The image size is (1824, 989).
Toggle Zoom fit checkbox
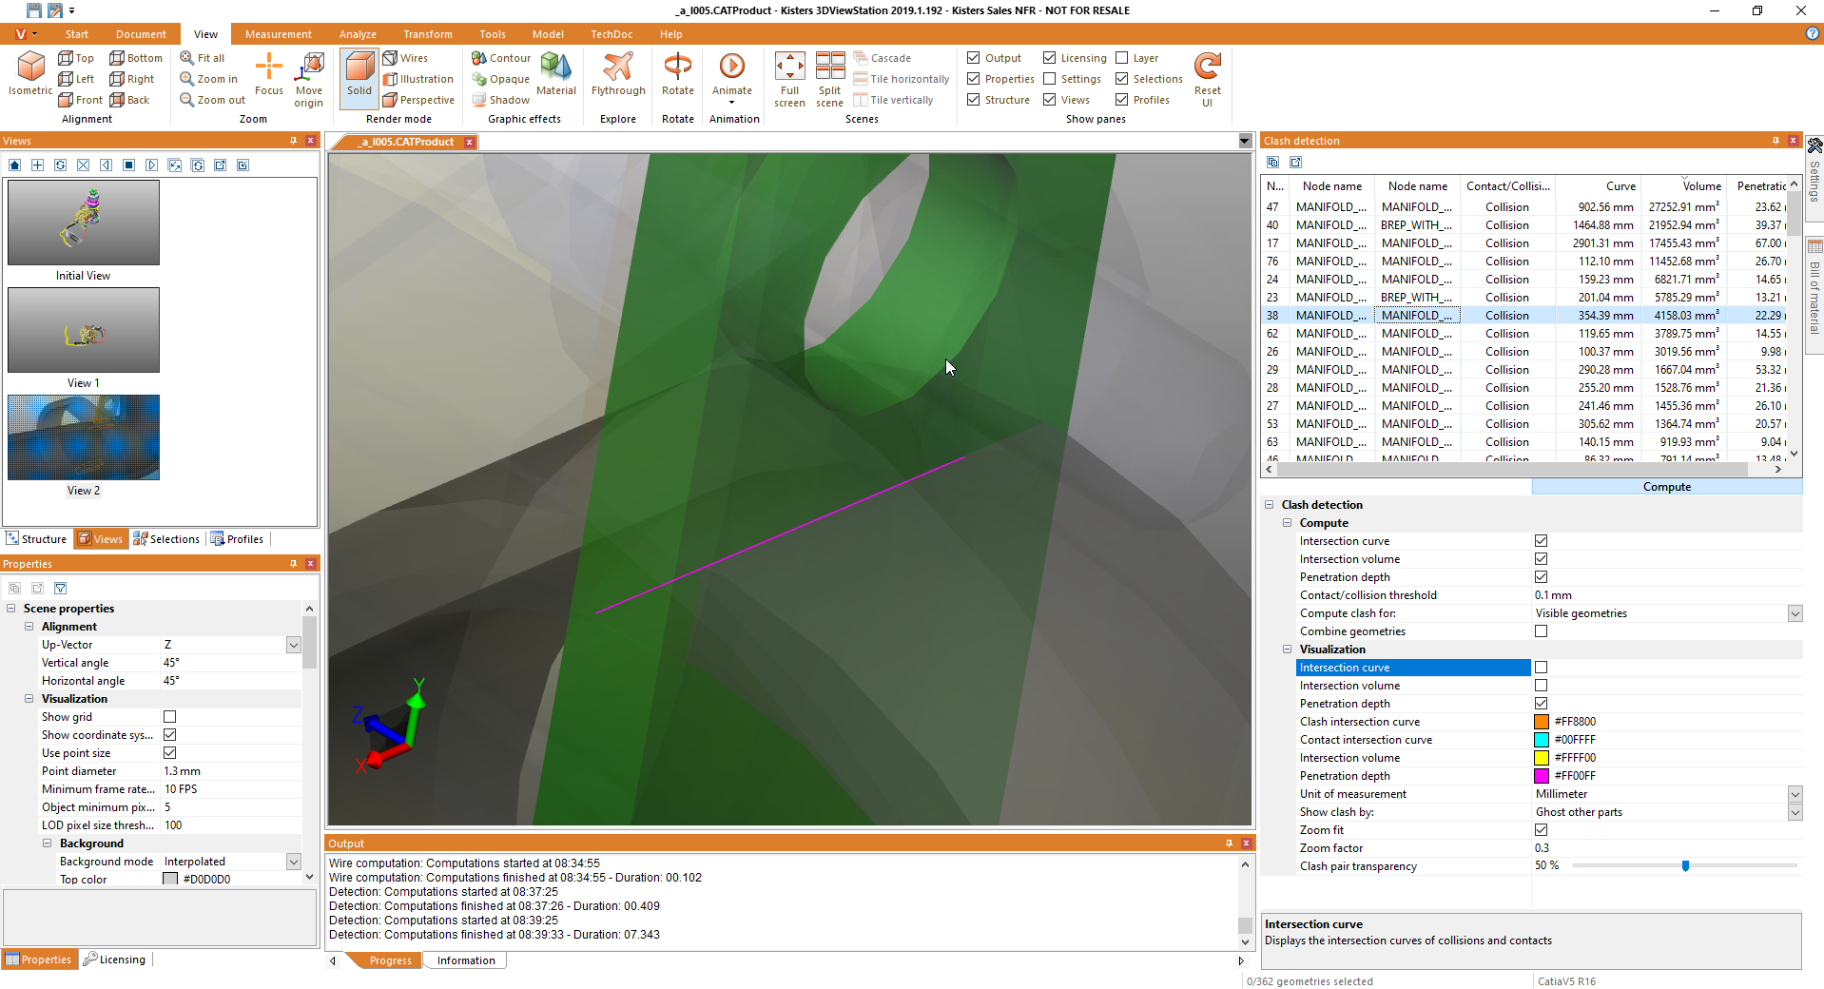[x=1541, y=830]
